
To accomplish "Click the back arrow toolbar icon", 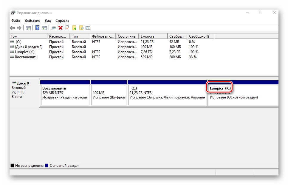I will (12, 28).
